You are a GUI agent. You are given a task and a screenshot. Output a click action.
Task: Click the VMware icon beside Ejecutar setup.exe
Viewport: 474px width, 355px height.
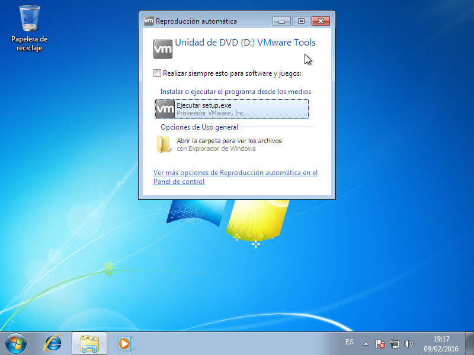[x=165, y=109]
